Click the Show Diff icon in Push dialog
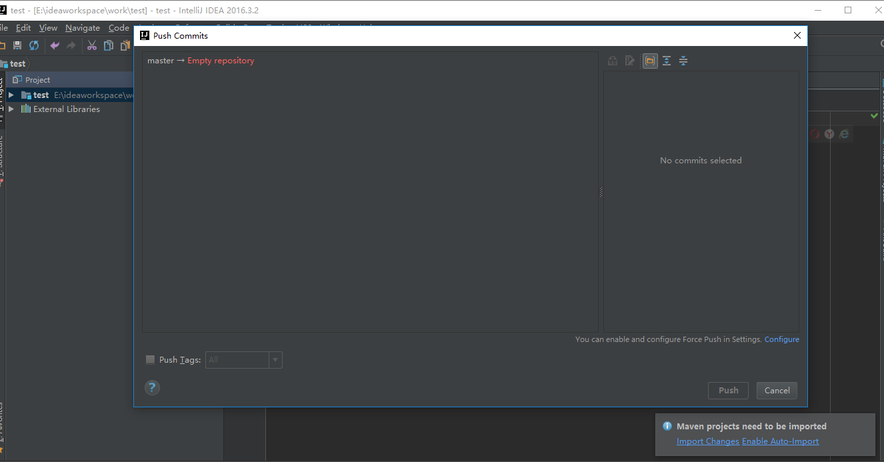Viewport: 884px width, 462px height. tap(613, 61)
